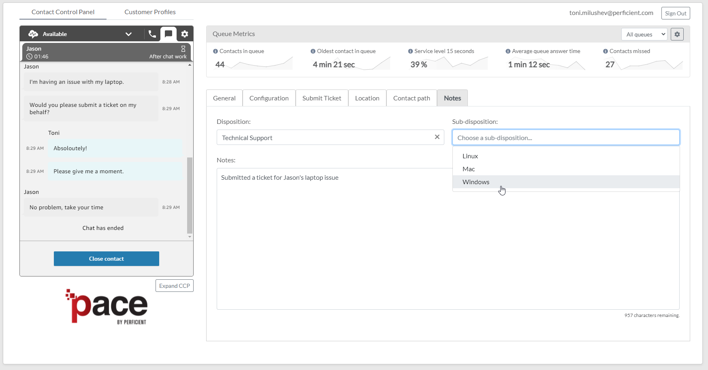Click the Sign Out button
This screenshot has height=370, width=708.
[676, 13]
